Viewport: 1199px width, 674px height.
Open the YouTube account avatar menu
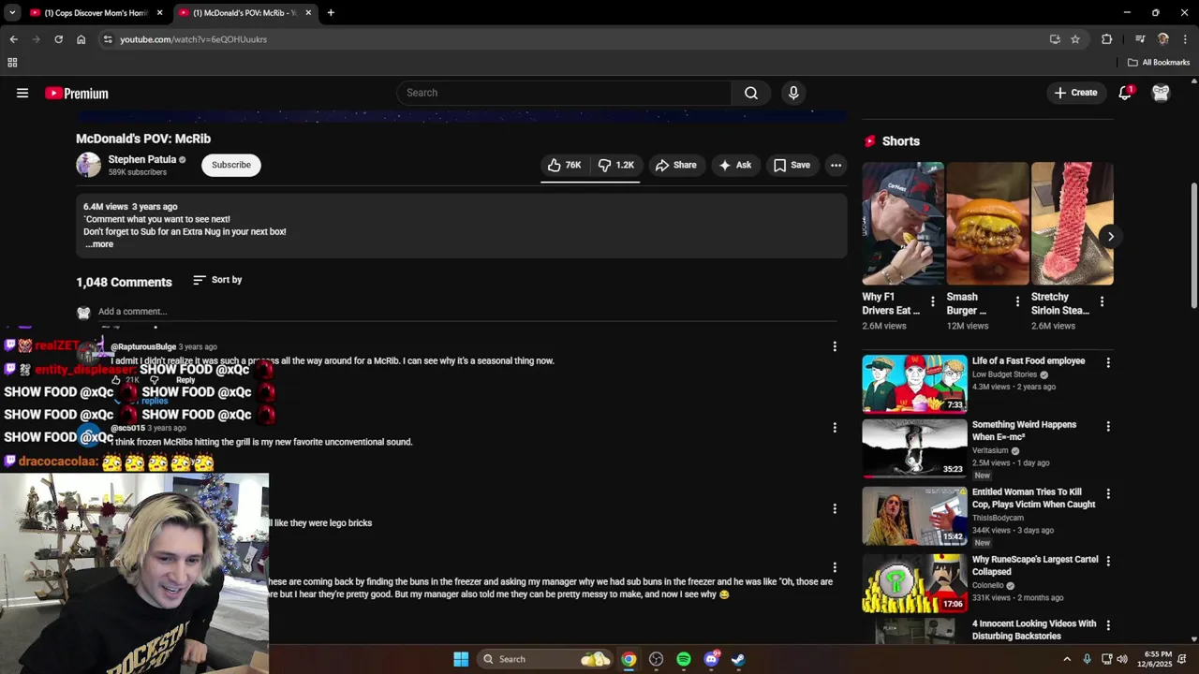(x=1161, y=93)
